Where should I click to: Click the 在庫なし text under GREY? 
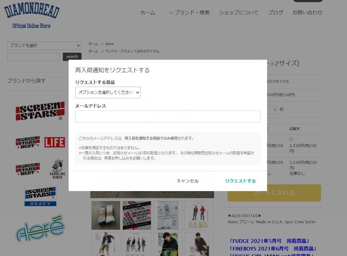point(297,174)
